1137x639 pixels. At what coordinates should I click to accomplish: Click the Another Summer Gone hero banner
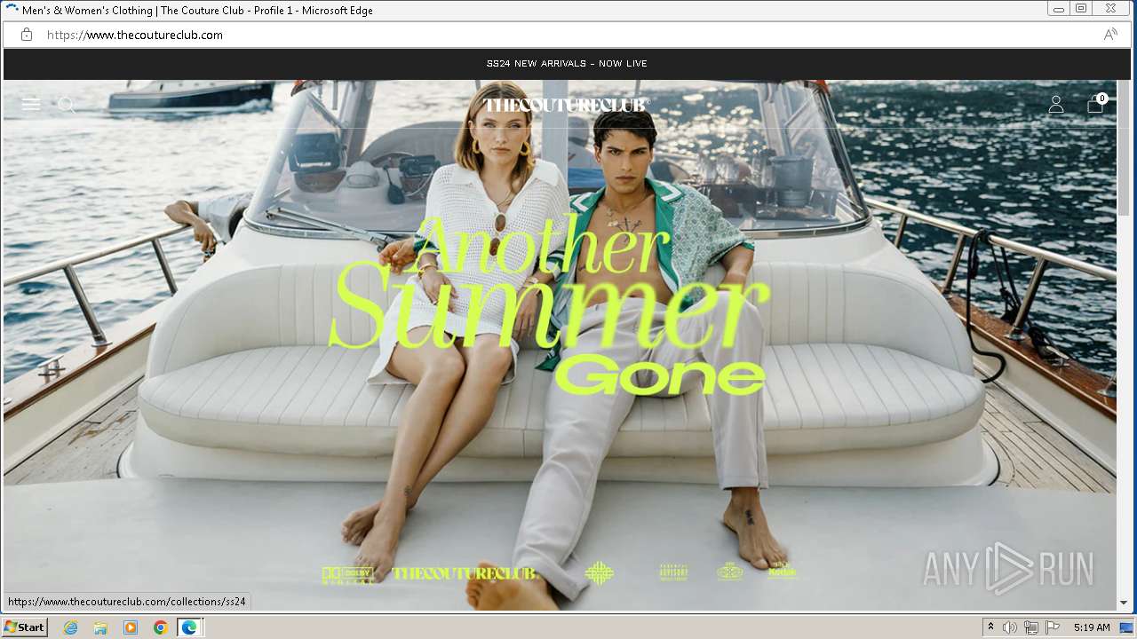560,346
